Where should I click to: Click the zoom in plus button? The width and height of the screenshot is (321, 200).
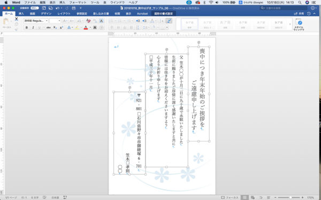click(x=303, y=197)
